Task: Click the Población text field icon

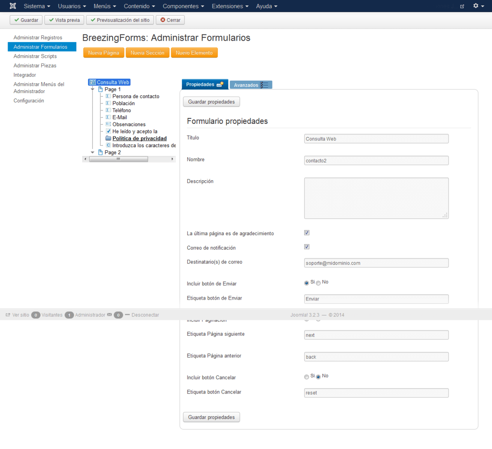Action: point(108,103)
